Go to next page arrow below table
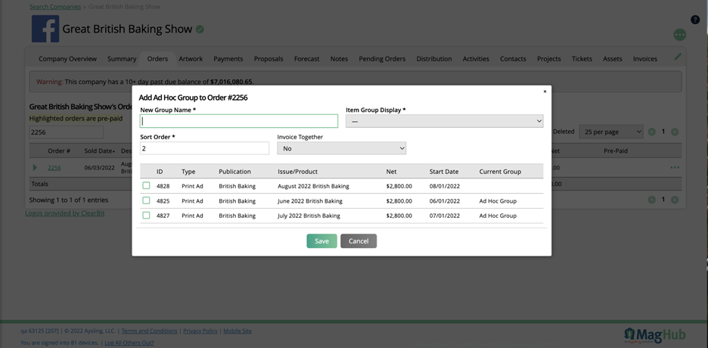 click(675, 200)
